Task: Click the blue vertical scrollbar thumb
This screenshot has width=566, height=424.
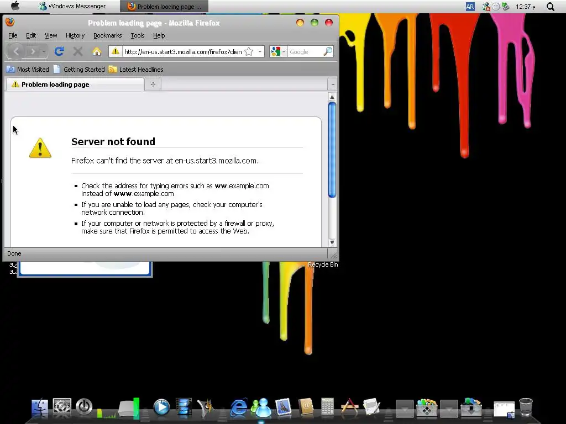Action: point(332,150)
